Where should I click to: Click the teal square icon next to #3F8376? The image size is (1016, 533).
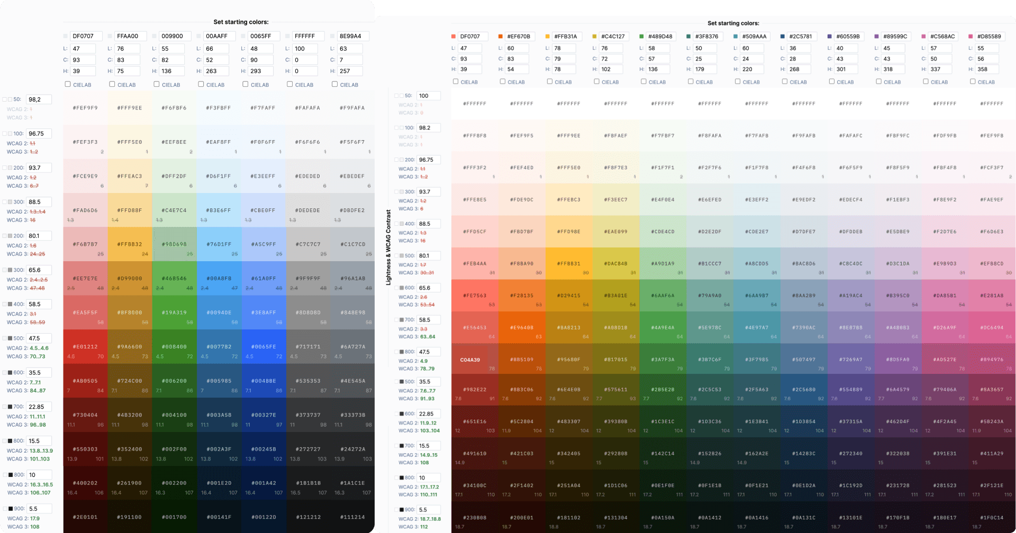[688, 36]
